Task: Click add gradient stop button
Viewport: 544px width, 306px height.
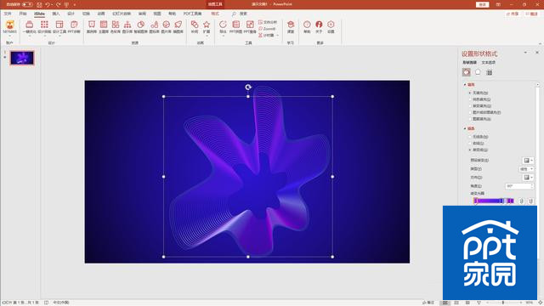Action: tap(521, 201)
